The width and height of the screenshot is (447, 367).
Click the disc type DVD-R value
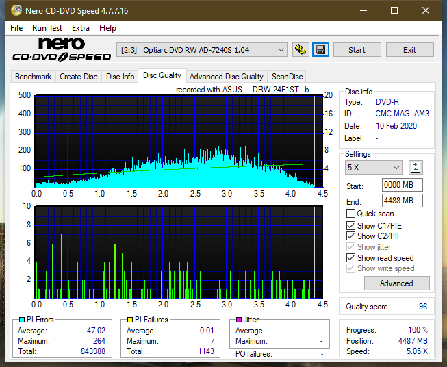click(x=387, y=102)
